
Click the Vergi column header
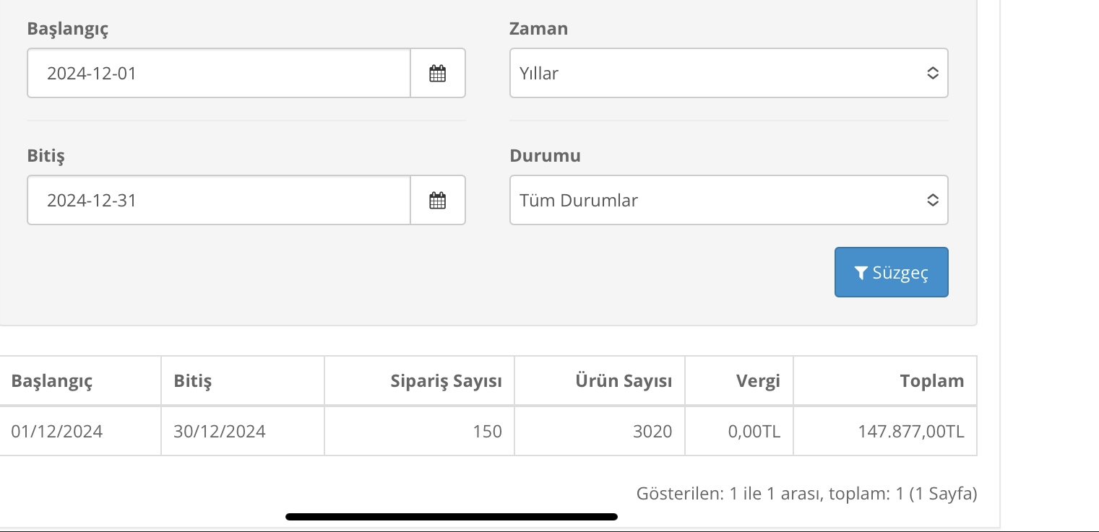(x=758, y=380)
